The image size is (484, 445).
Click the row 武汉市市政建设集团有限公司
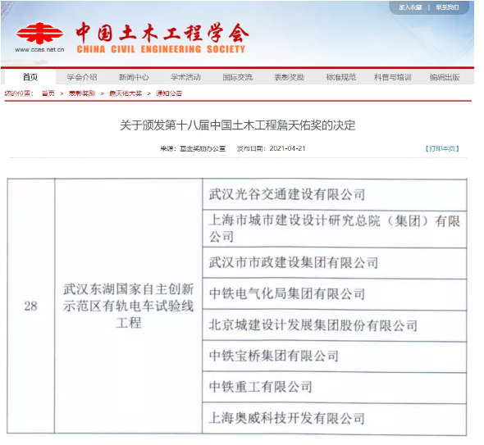335,263
